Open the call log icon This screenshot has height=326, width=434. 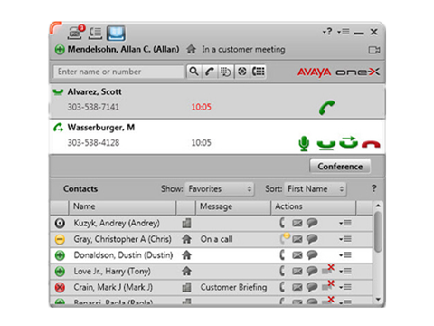click(x=95, y=34)
